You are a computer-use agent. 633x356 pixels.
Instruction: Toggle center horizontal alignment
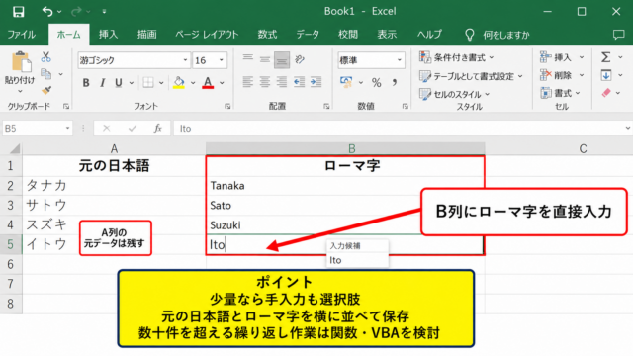(265, 82)
